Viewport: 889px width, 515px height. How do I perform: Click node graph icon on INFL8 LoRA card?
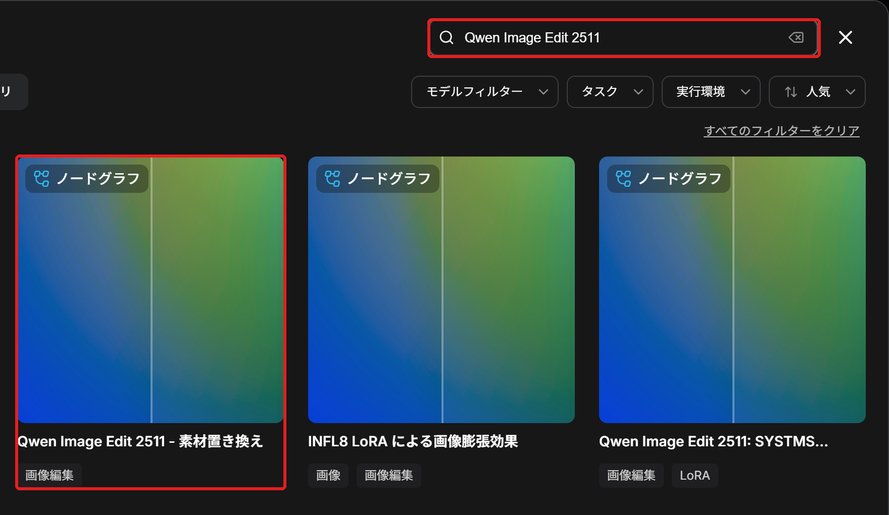[332, 178]
